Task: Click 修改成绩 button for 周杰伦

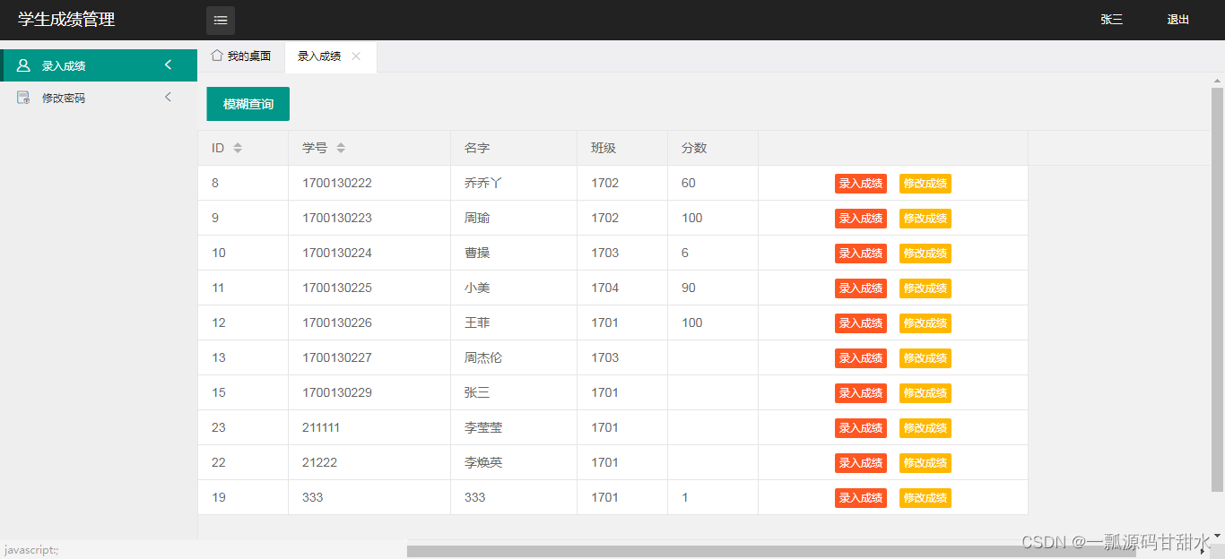Action: 925,358
